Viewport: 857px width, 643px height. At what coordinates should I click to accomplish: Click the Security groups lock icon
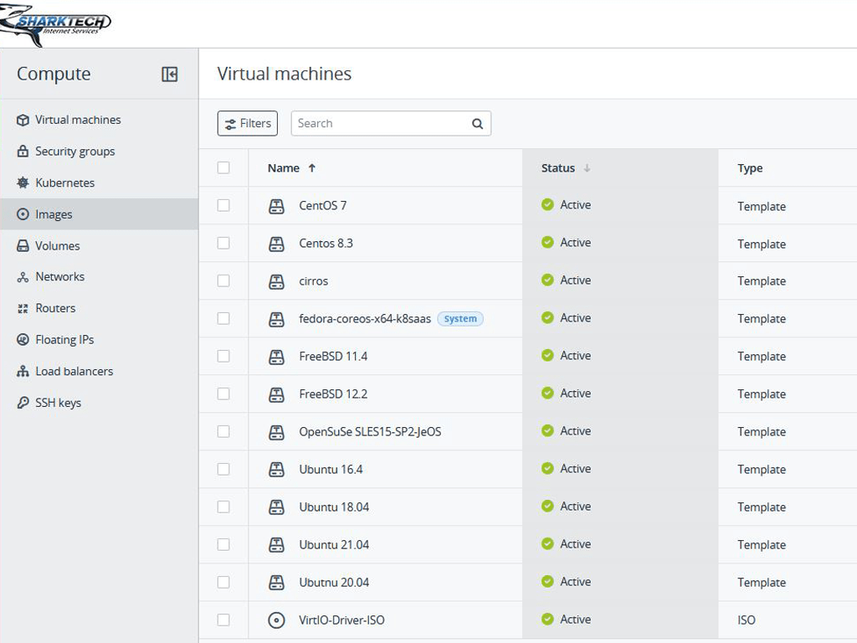(x=23, y=152)
